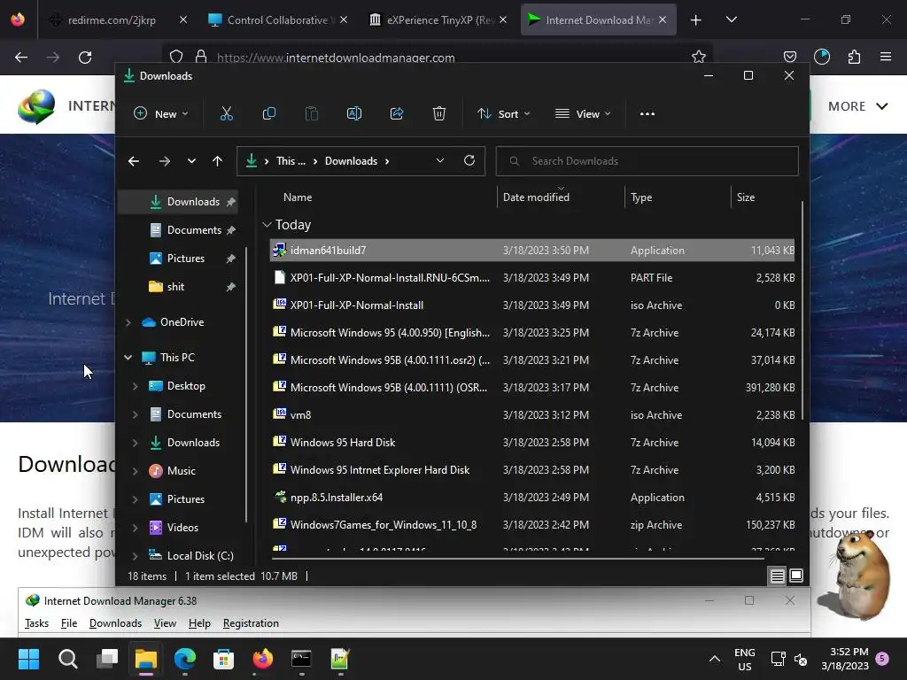
Task: Click in Search Downloads field
Action: (647, 161)
